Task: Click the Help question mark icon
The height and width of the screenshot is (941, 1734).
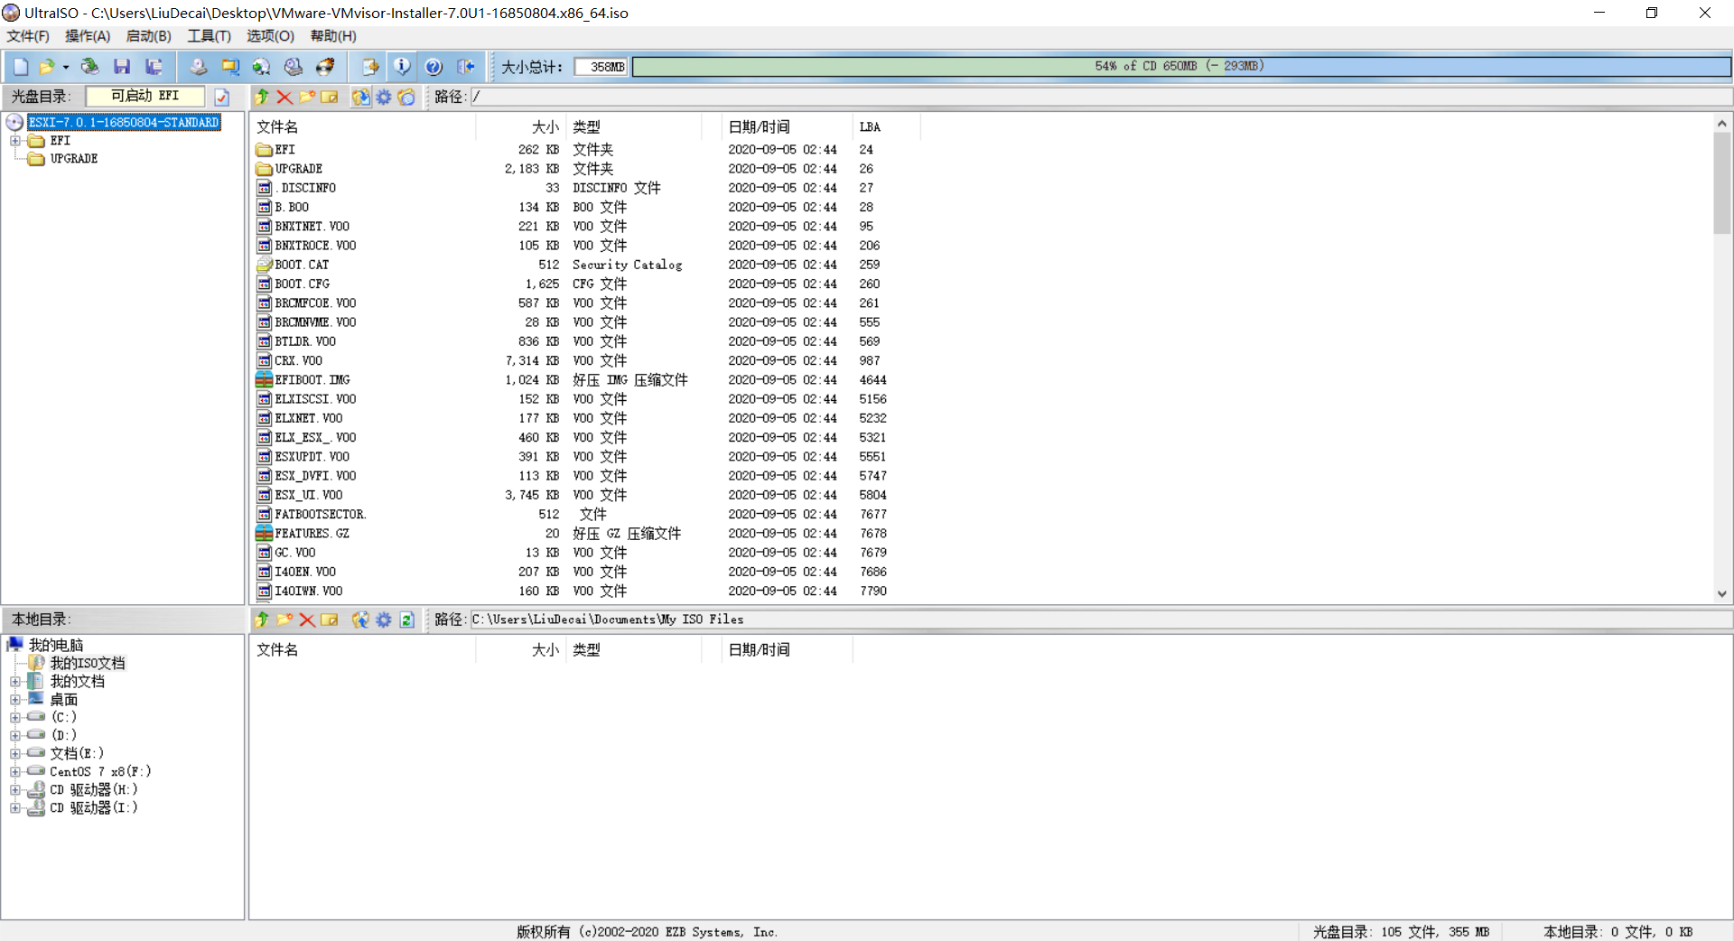Action: [x=433, y=67]
